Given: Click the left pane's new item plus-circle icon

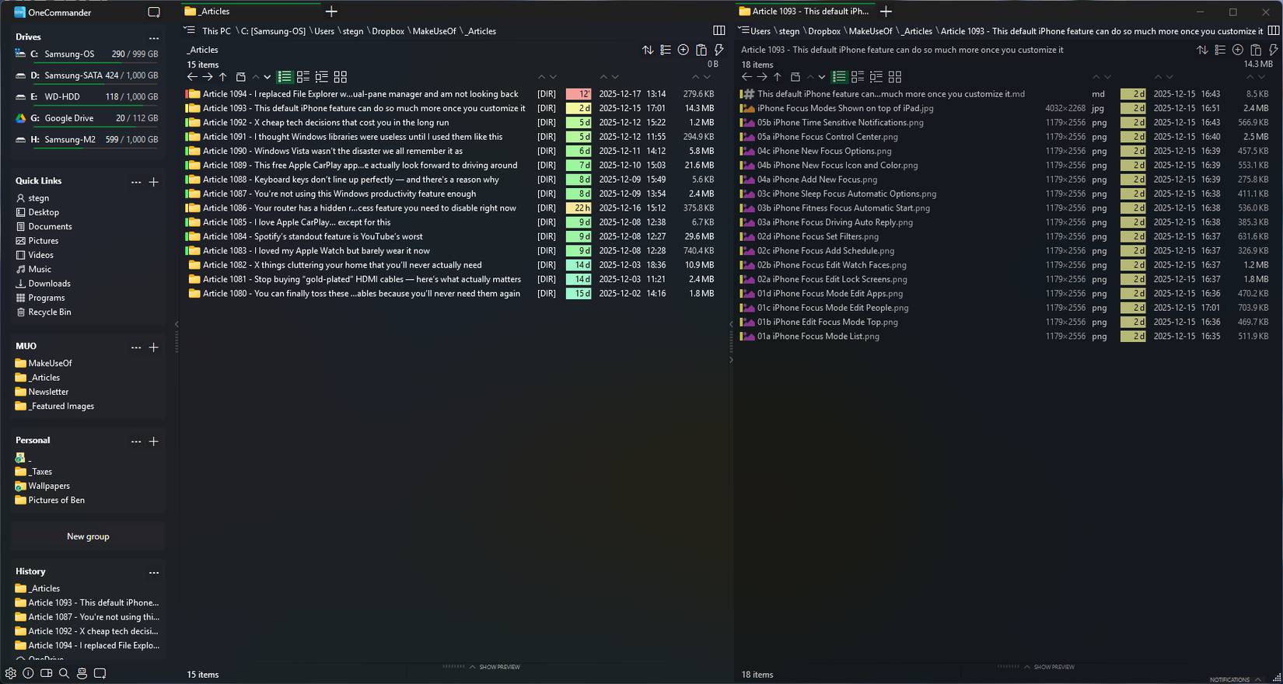Looking at the screenshot, I should tap(683, 50).
